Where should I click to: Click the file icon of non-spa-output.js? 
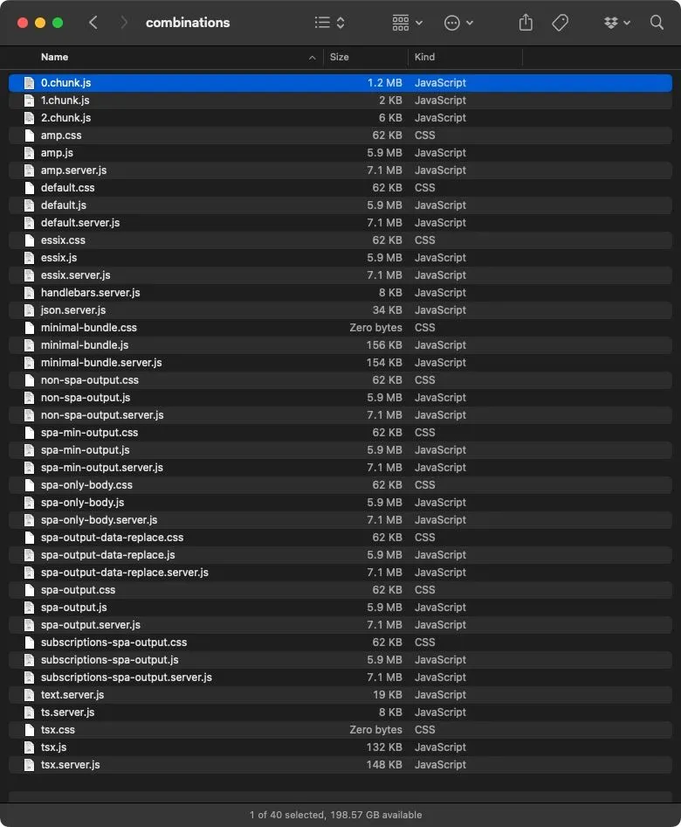coord(30,398)
